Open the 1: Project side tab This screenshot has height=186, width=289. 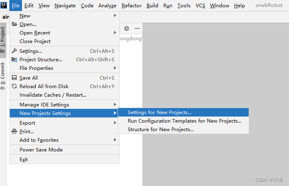[3, 41]
